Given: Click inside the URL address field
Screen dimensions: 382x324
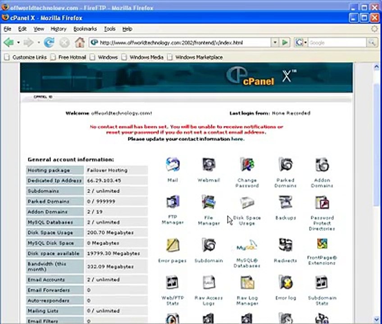Looking at the screenshot, I should tap(180, 43).
